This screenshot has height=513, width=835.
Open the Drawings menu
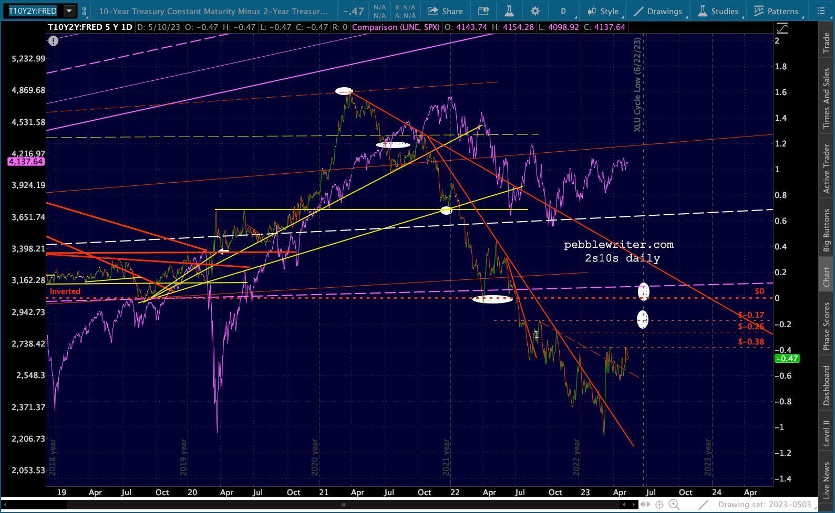pos(658,11)
